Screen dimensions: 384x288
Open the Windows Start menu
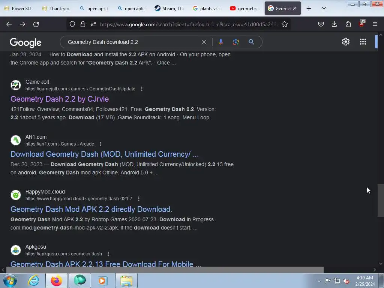10,280
